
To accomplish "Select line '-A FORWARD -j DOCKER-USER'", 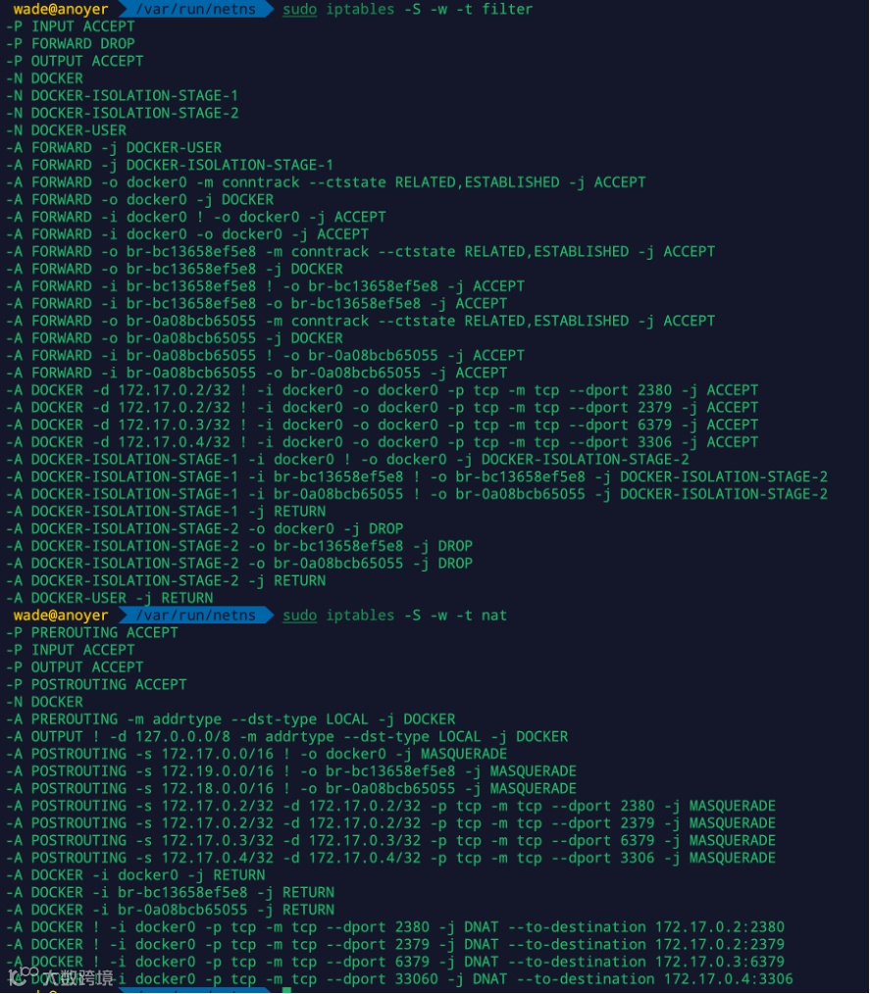I will (x=114, y=148).
